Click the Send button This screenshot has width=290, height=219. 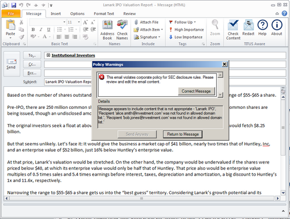click(12, 64)
